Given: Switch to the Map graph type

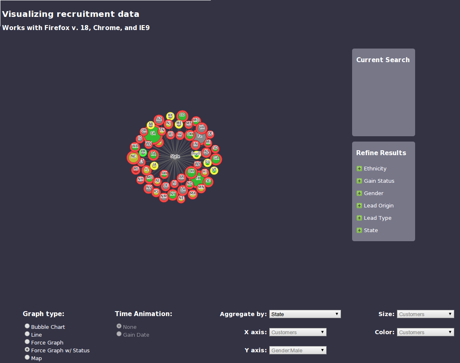Looking at the screenshot, I should (27, 358).
